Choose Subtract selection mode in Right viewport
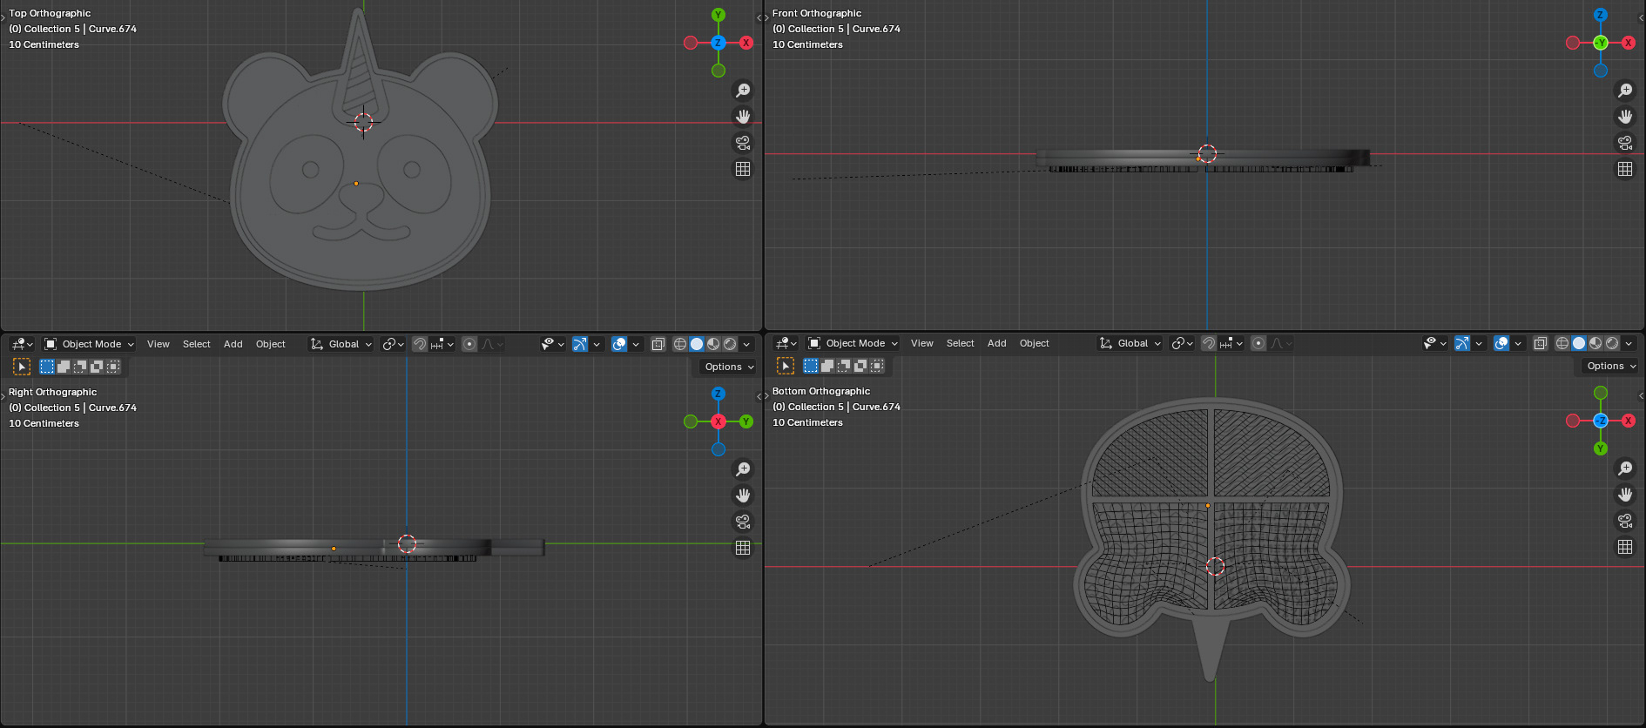The width and height of the screenshot is (1646, 728). [x=80, y=367]
